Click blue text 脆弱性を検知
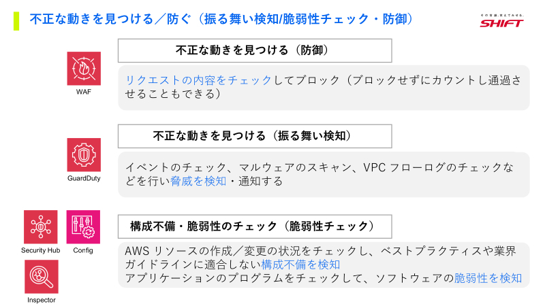The width and height of the screenshot is (545, 306). [x=488, y=278]
